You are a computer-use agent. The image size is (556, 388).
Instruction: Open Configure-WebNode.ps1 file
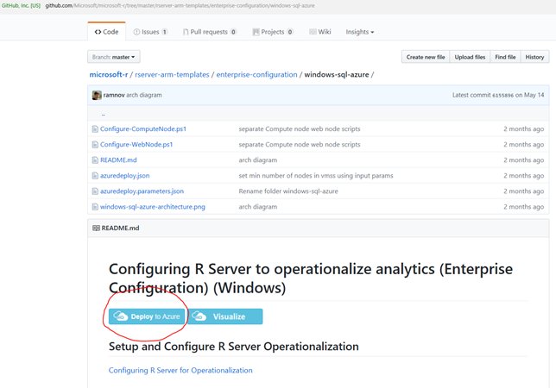pos(136,145)
